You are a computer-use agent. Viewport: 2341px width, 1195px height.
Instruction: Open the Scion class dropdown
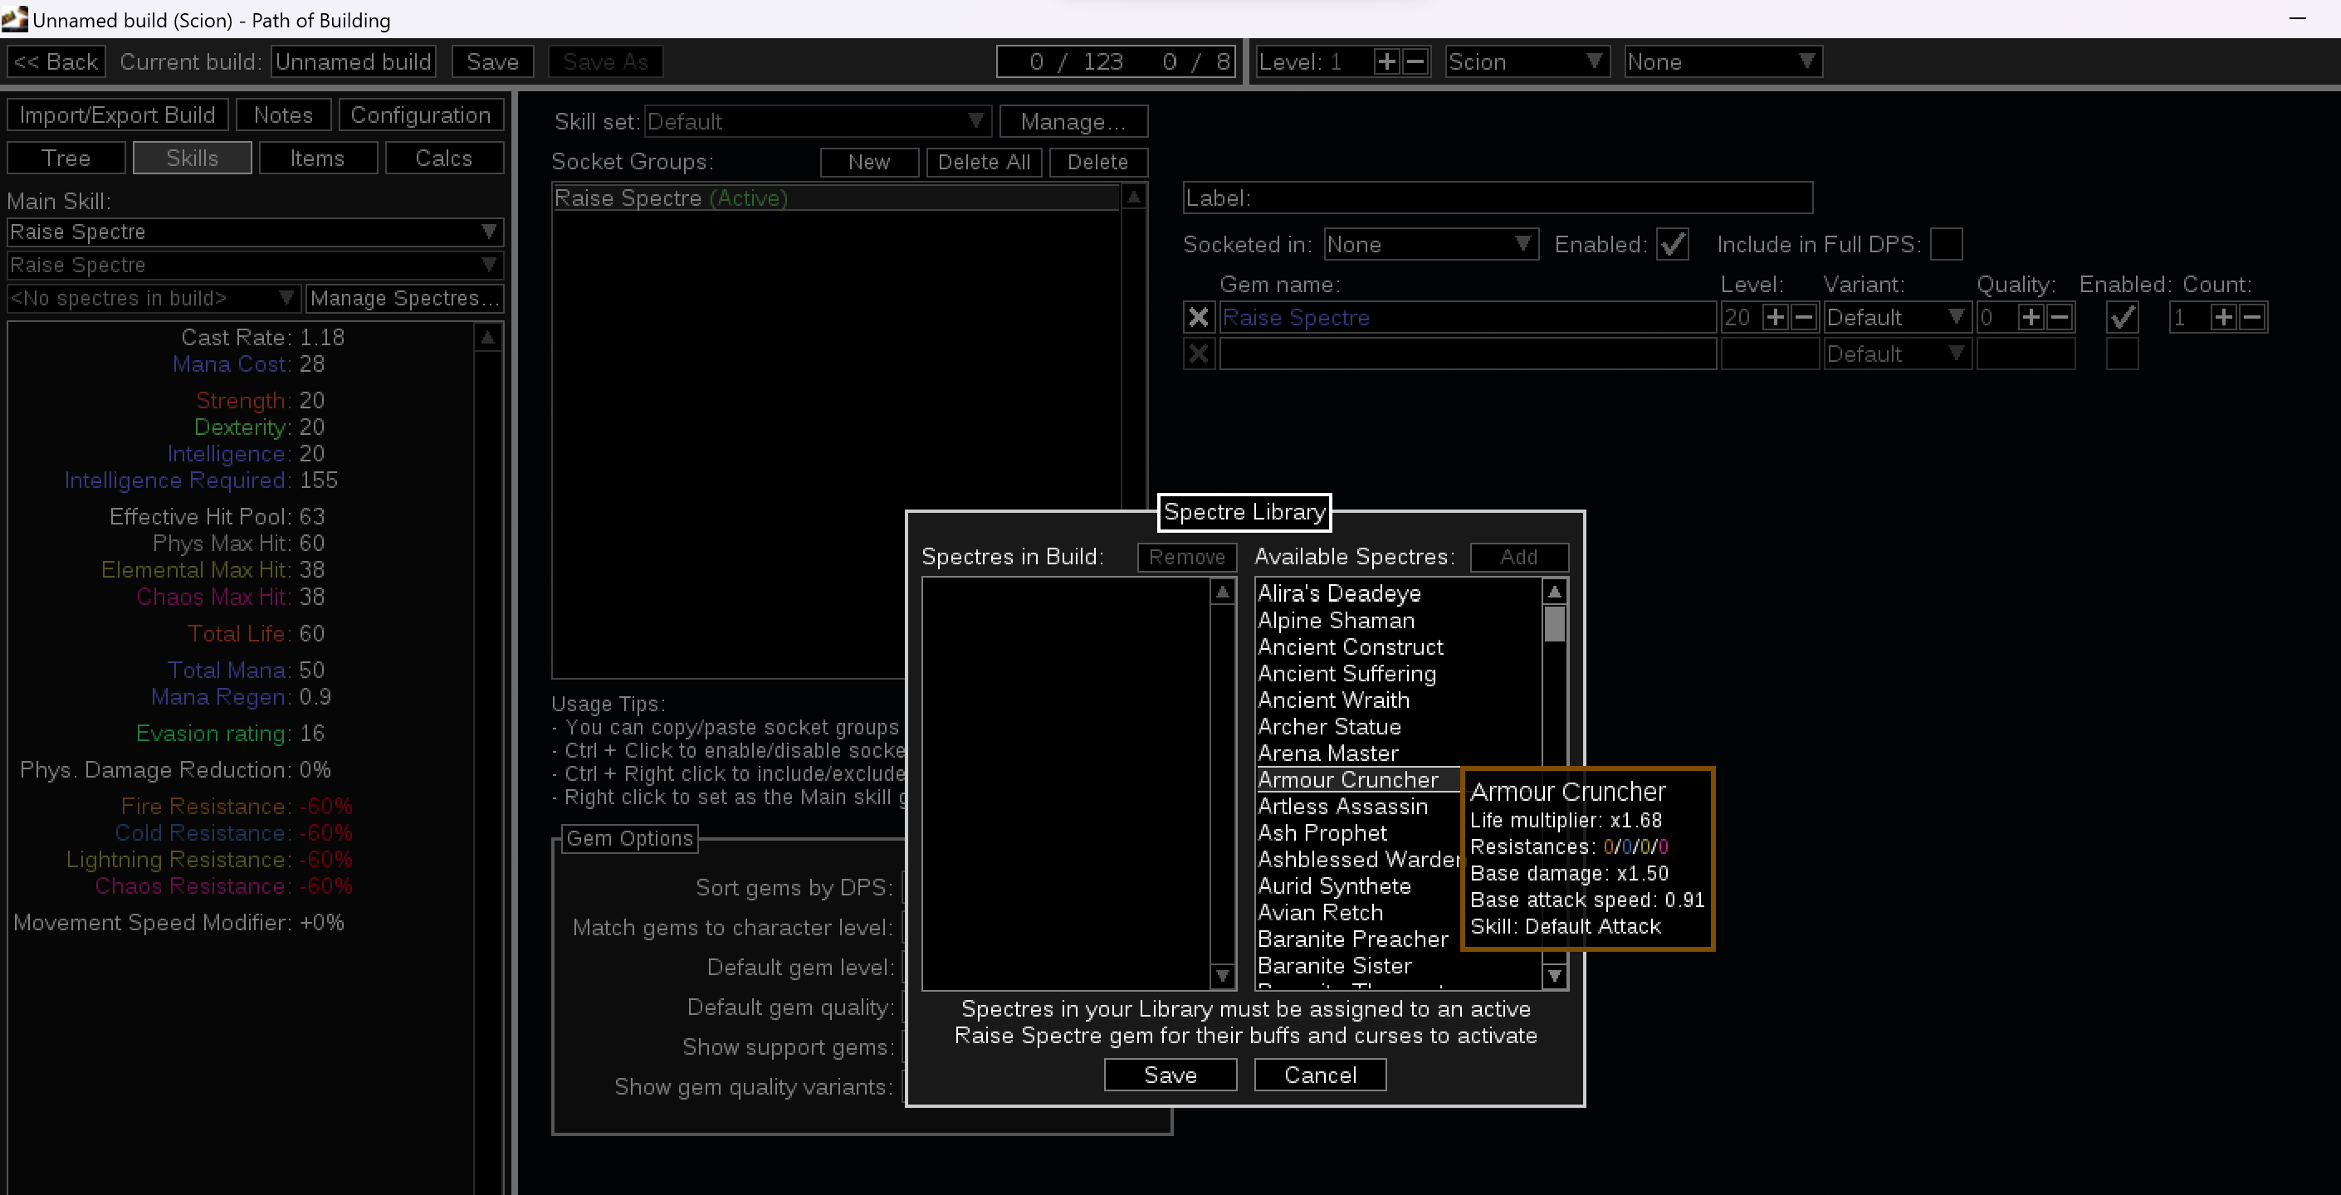(1527, 61)
